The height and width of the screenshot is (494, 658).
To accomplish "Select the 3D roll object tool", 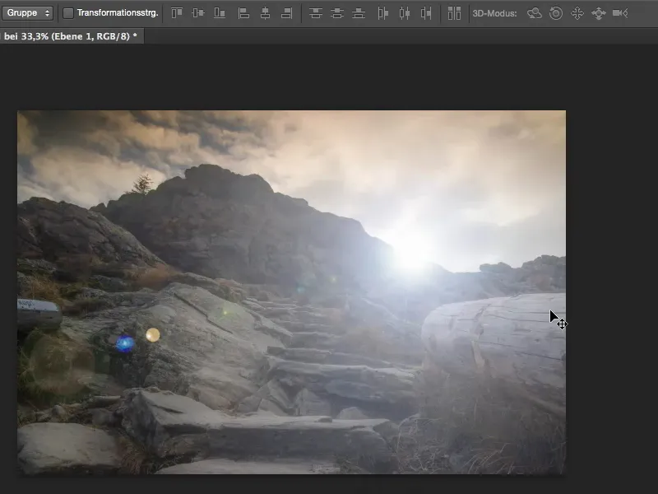I will click(x=556, y=13).
